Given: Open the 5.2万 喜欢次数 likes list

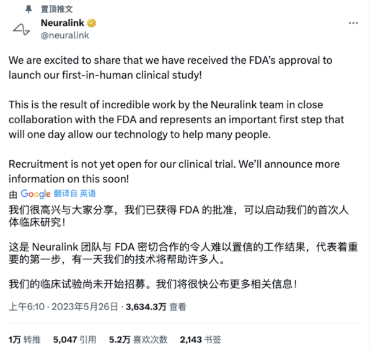Looking at the screenshot, I should 138,340.
